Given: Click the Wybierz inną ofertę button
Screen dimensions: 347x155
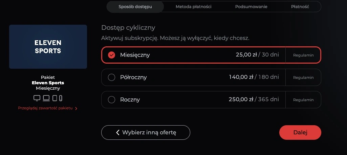Looking at the screenshot, I should 146,132.
